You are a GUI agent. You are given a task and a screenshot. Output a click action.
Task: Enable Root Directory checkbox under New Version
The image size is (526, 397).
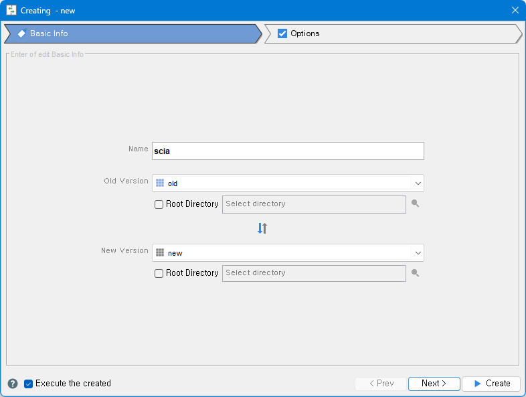pos(159,273)
